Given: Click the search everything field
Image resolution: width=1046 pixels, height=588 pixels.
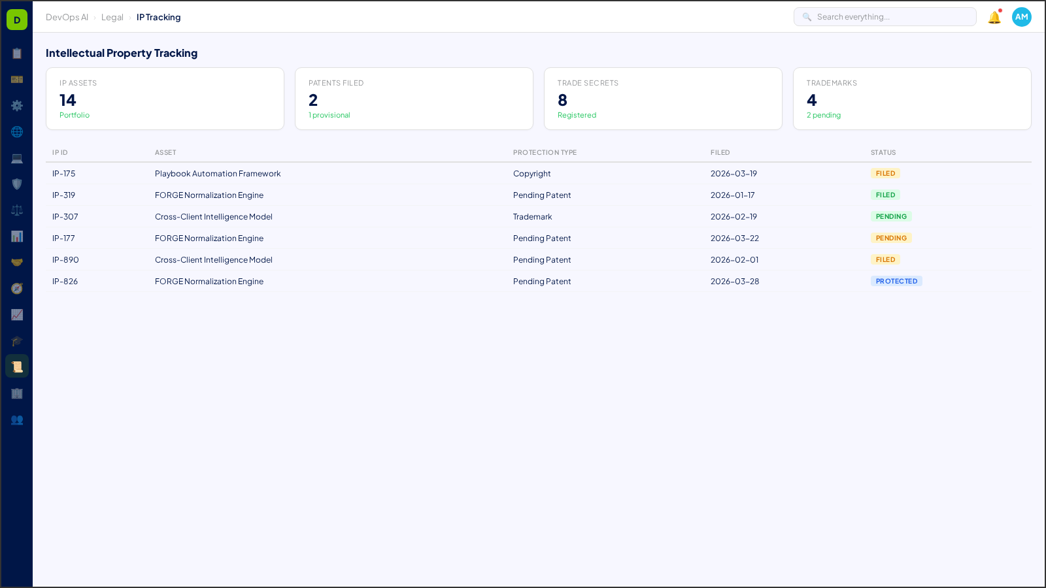Looking at the screenshot, I should (885, 16).
